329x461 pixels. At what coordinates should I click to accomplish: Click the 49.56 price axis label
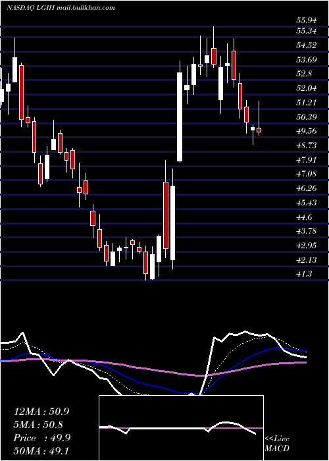(307, 131)
